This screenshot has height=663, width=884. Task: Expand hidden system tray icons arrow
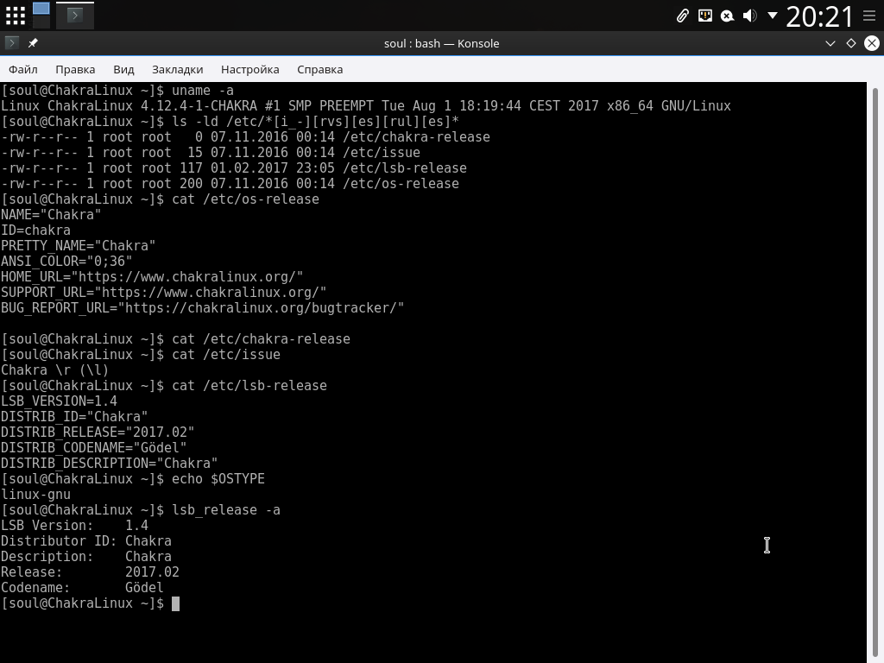point(773,16)
